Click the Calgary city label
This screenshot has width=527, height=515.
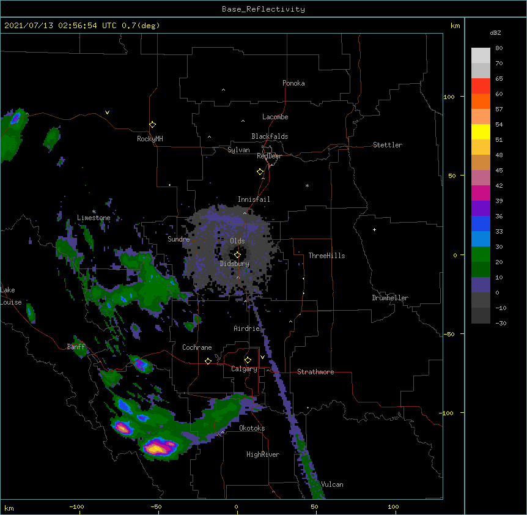(244, 369)
